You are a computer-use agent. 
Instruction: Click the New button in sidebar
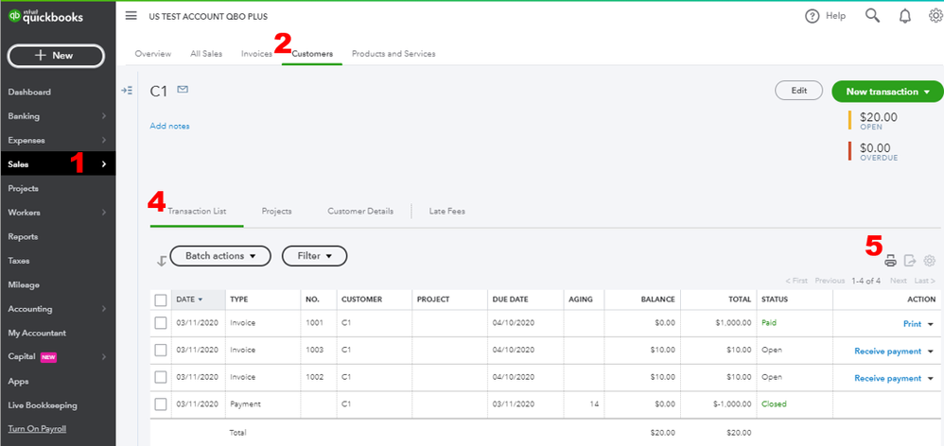tap(56, 56)
